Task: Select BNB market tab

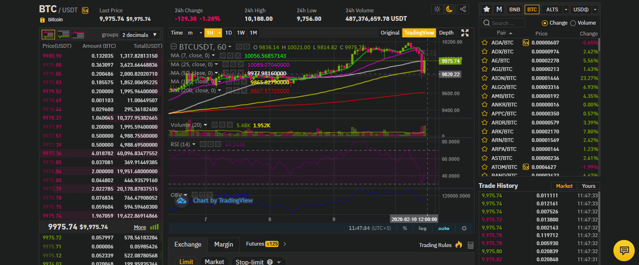Action: tap(514, 9)
